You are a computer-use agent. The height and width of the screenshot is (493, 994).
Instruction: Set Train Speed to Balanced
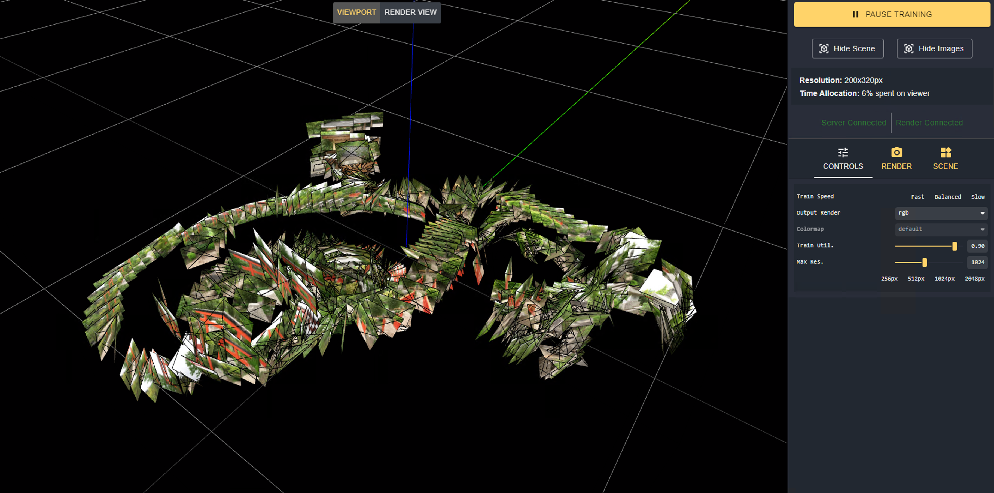tap(947, 197)
